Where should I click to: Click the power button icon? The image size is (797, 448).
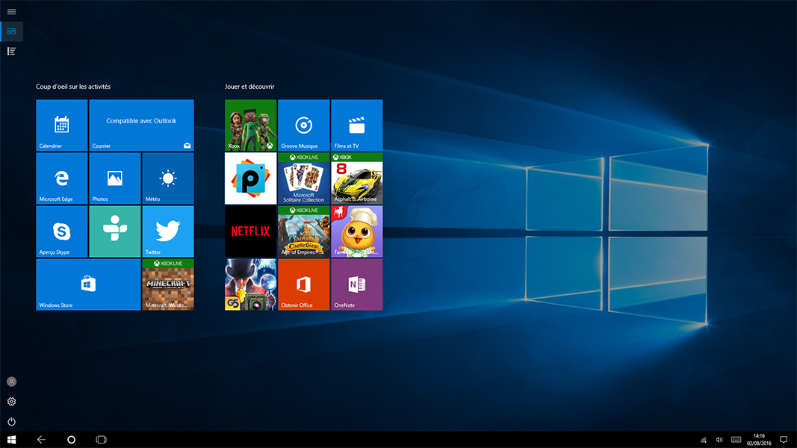pyautogui.click(x=11, y=422)
